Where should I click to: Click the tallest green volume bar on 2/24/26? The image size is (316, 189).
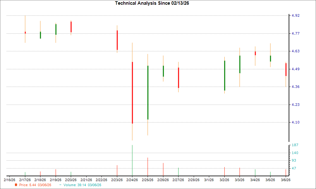(x=132, y=160)
